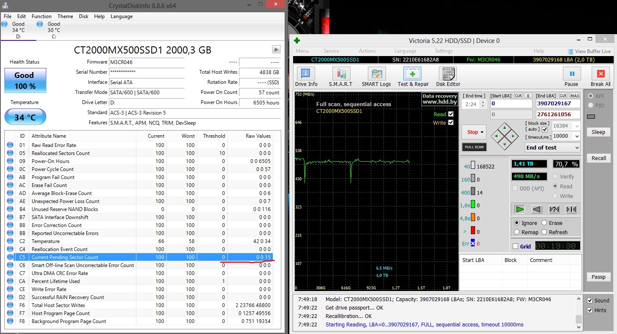This screenshot has width=617, height=334.
Task: Uncheck the block size auto checkbox
Action: [544, 129]
